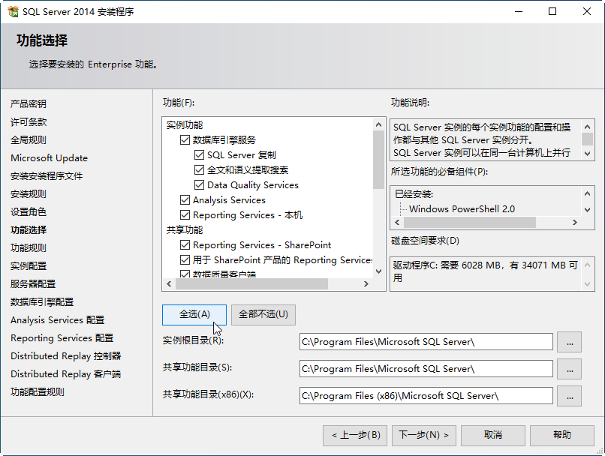The width and height of the screenshot is (605, 456).
Task: Select the 功能选择 step in the sidebar
Action: (29, 230)
